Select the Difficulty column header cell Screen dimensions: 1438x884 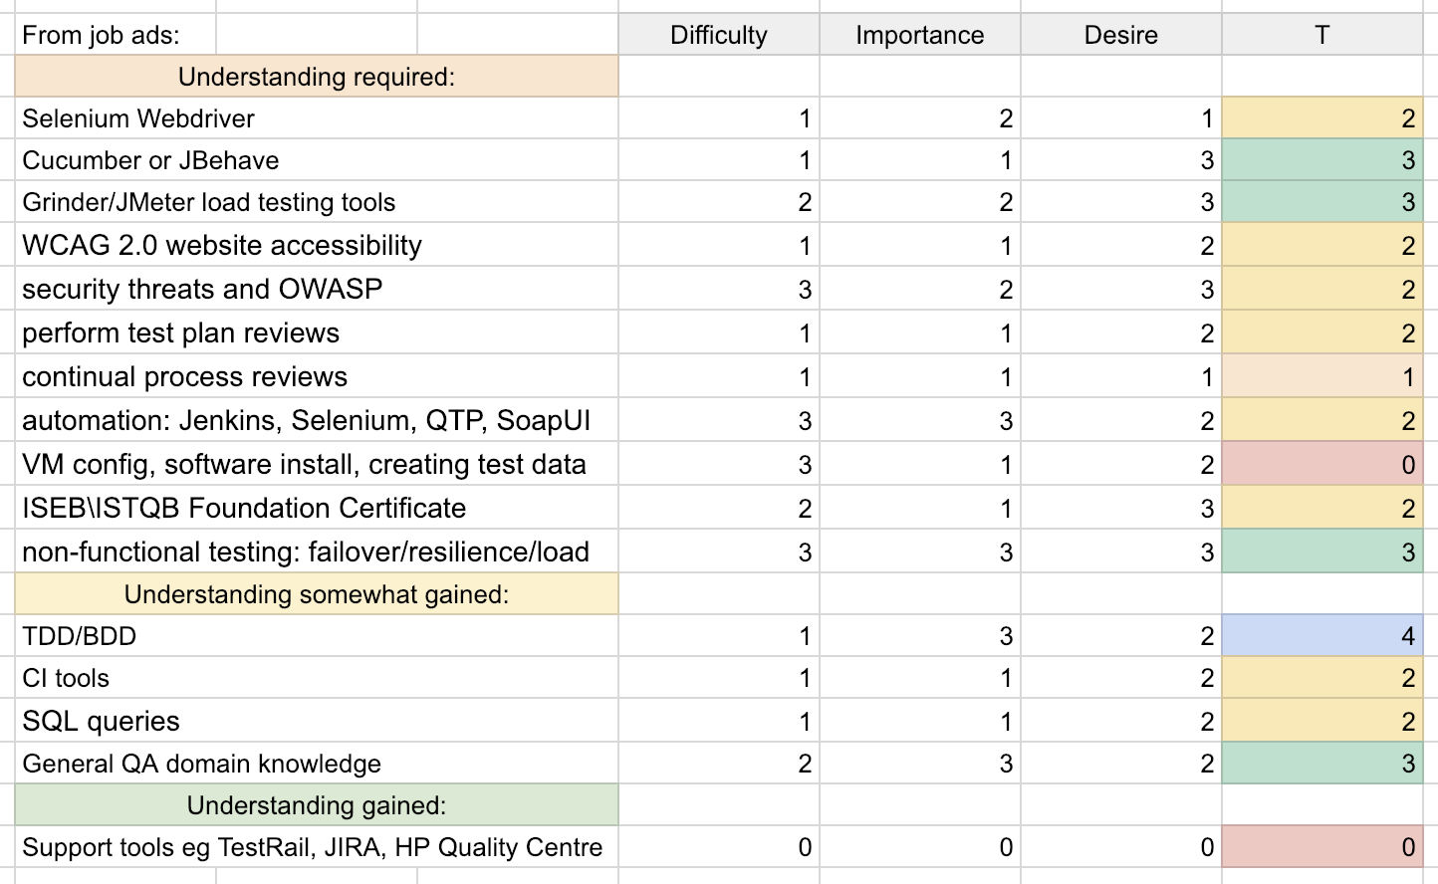point(718,36)
